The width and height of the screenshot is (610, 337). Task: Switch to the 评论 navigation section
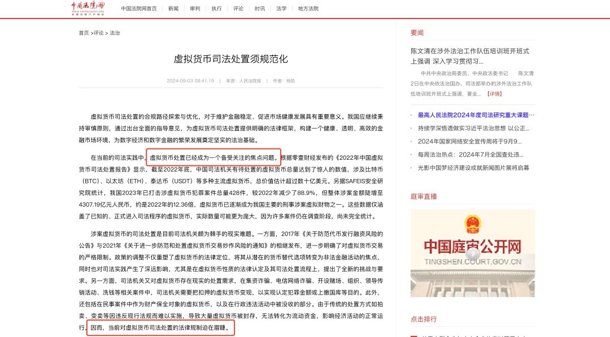pos(238,8)
